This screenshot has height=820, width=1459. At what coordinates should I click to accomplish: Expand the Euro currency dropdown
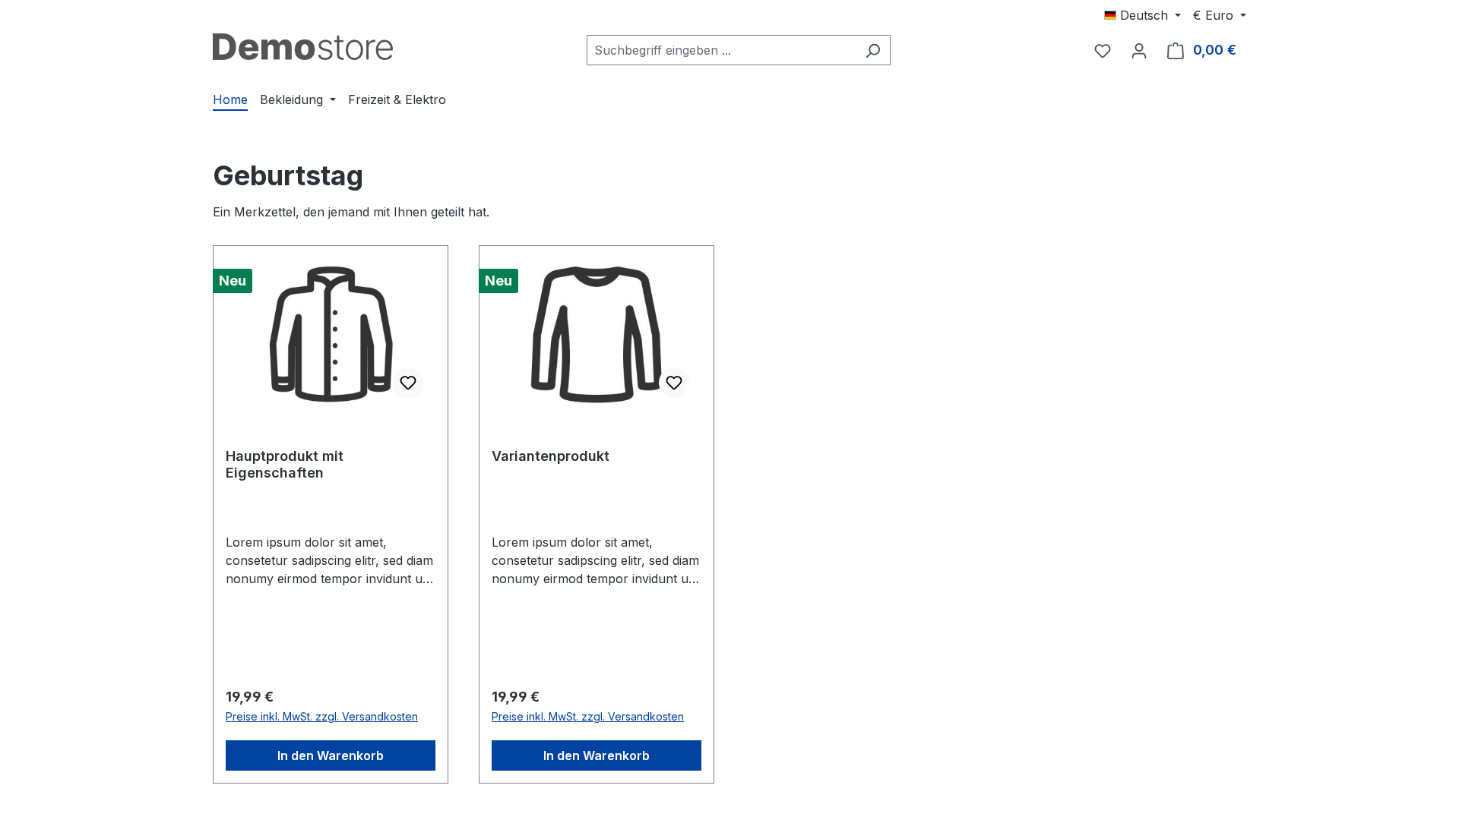click(x=1219, y=15)
